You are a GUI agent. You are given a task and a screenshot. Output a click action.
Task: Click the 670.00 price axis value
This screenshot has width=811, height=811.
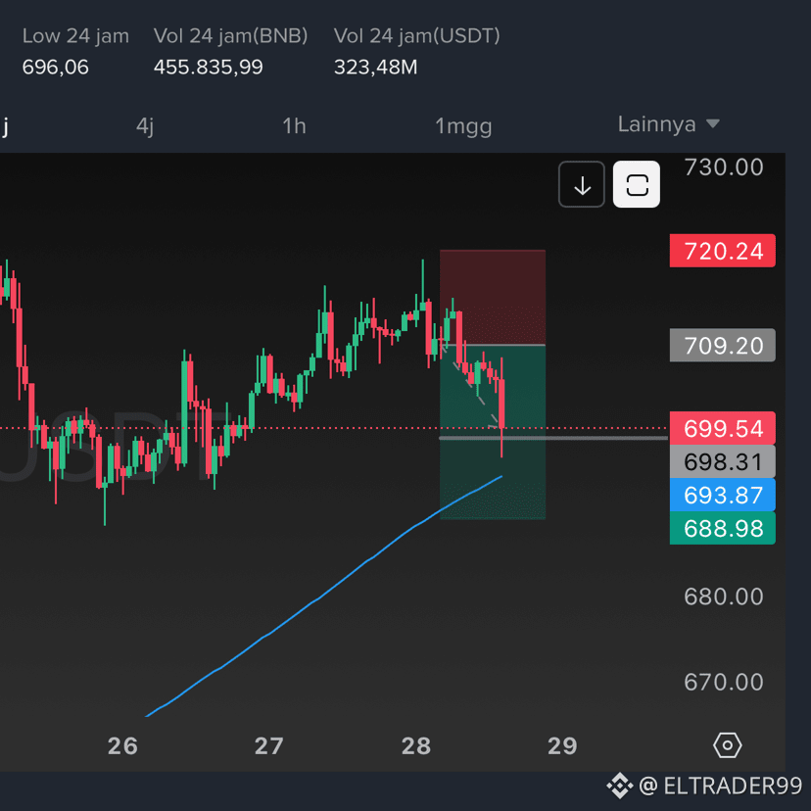coord(724,683)
